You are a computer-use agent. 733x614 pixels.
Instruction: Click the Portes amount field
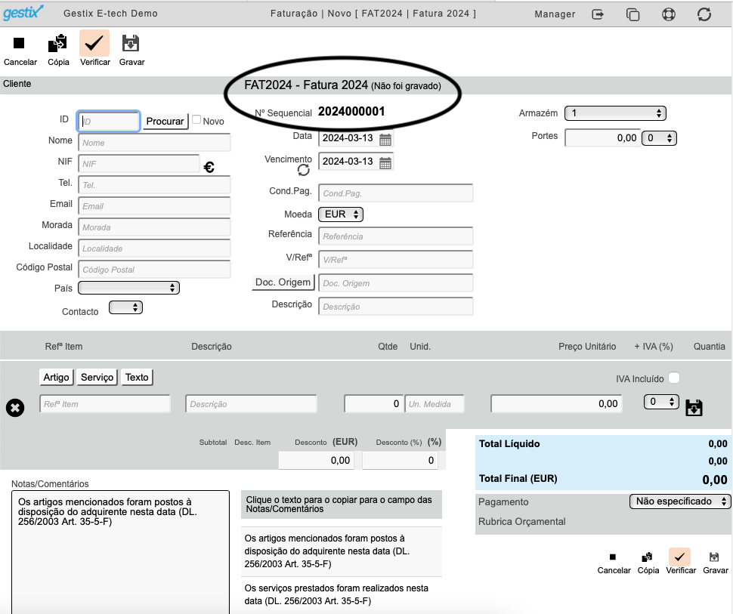pos(602,138)
